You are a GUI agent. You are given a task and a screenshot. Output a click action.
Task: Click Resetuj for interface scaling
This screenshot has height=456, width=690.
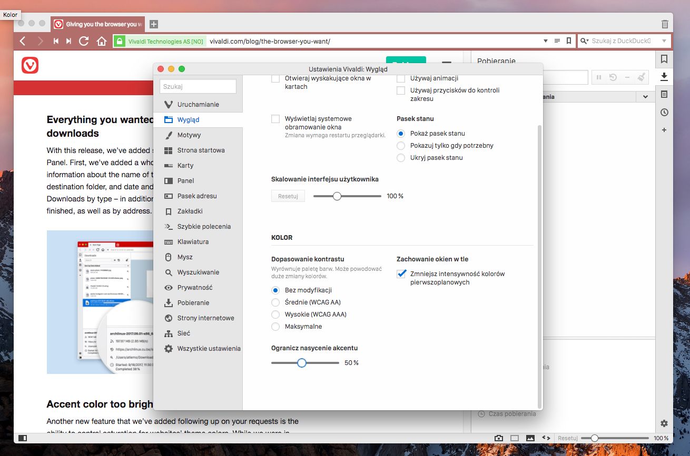pyautogui.click(x=288, y=196)
